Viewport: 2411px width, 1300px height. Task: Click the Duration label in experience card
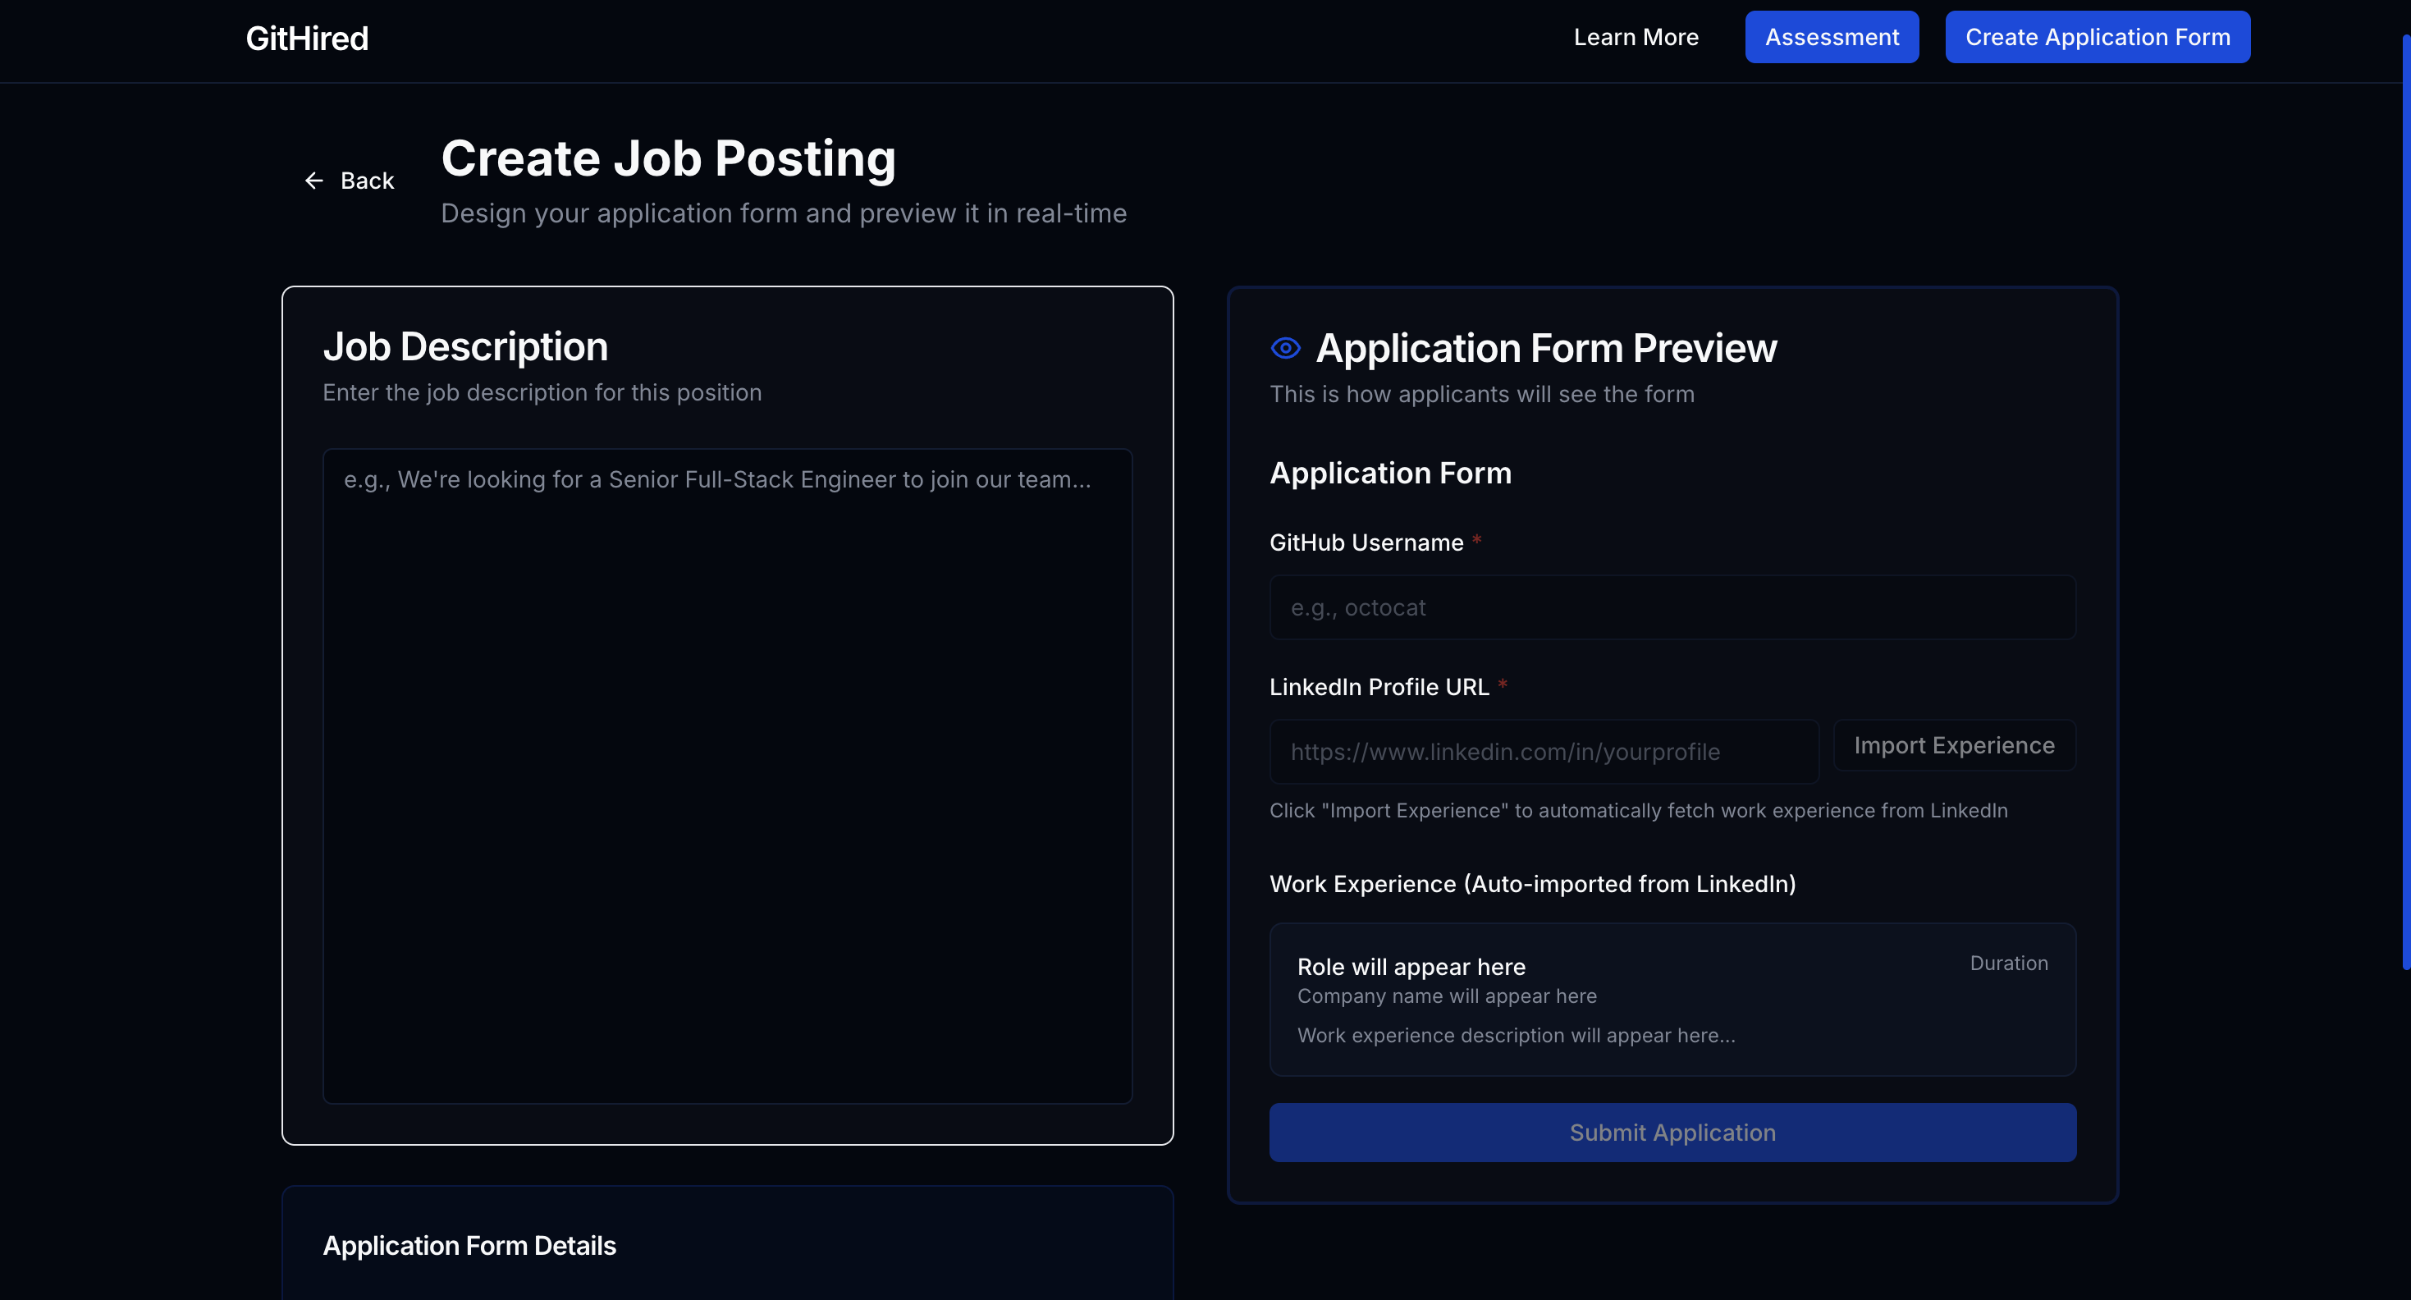click(x=2009, y=963)
